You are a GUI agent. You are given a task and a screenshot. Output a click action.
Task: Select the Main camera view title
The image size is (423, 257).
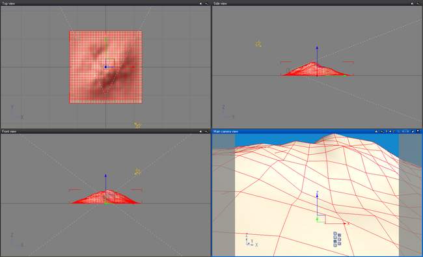click(x=226, y=131)
